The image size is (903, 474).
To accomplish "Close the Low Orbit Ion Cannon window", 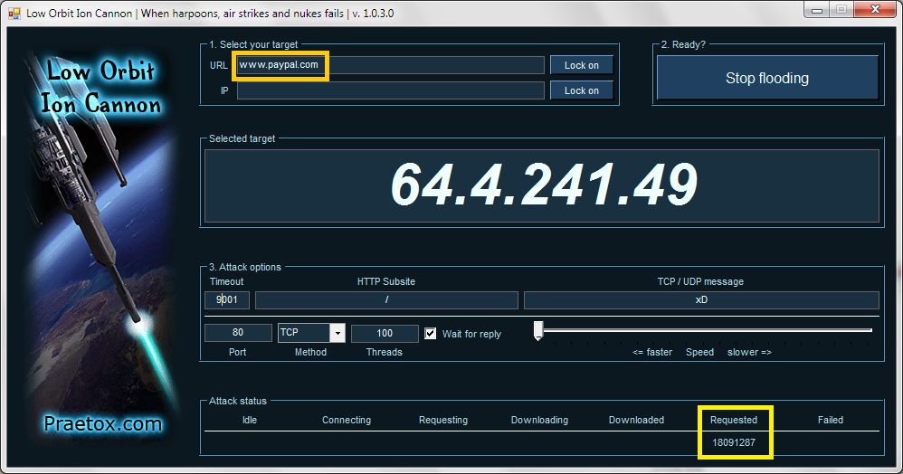I will coord(875,10).
